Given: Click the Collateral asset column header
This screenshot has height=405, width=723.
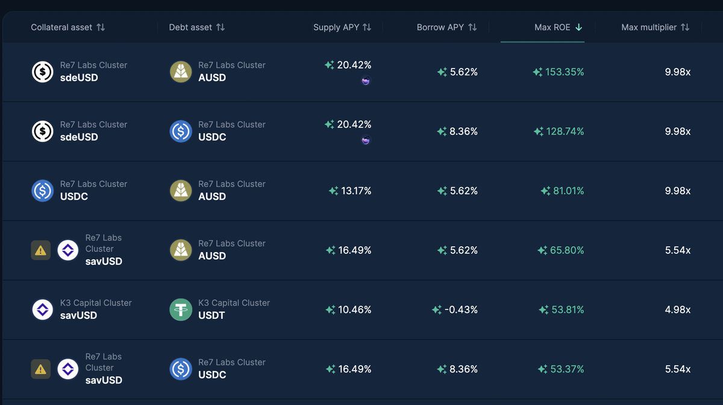Looking at the screenshot, I should click(x=67, y=27).
